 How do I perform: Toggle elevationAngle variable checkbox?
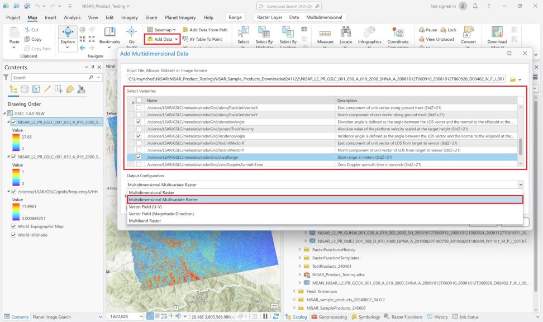139,122
